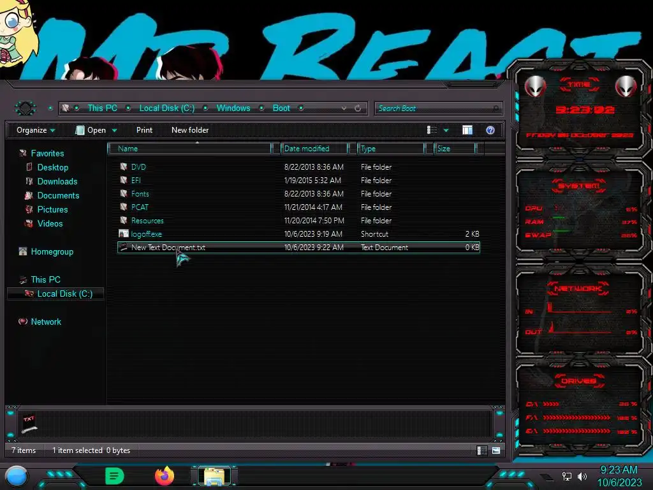Viewport: 653px width, 490px height.
Task: Expand arrow between Local Disk and Windows
Action: click(205, 108)
